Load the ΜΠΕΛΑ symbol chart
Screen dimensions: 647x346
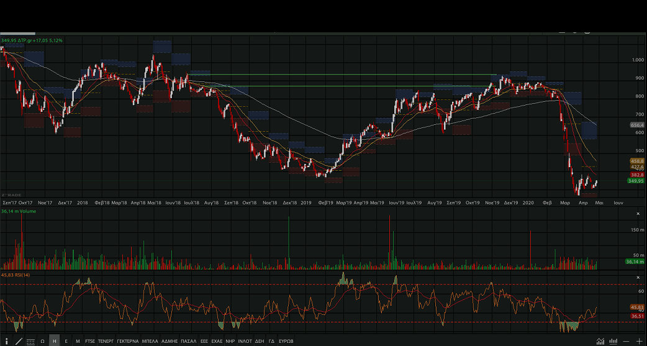[150, 341]
